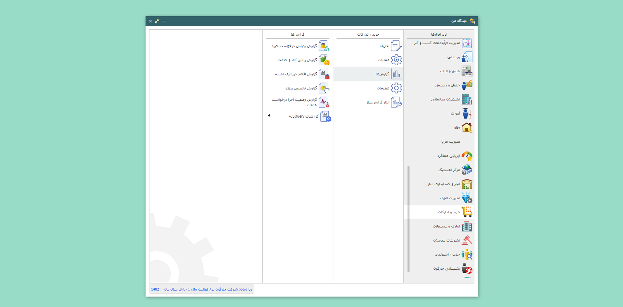Expand the Operations (عملیات) menu

(x=384, y=60)
